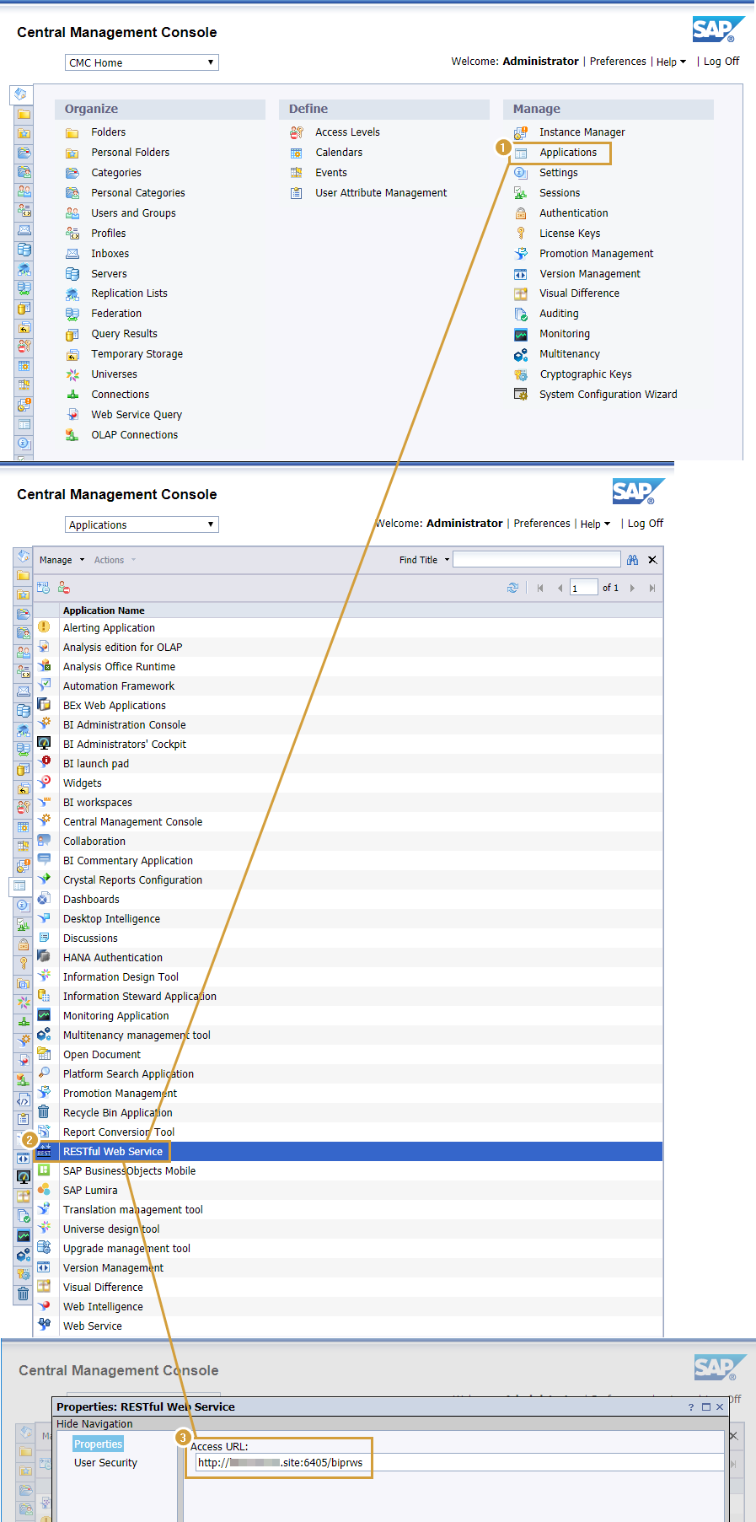756x1522 pixels.
Task: Click the binoculars search icon
Action: [632, 560]
